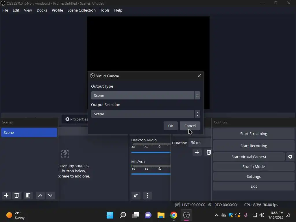
Task: Remove selected scene with trash icon
Action: (x=16, y=195)
